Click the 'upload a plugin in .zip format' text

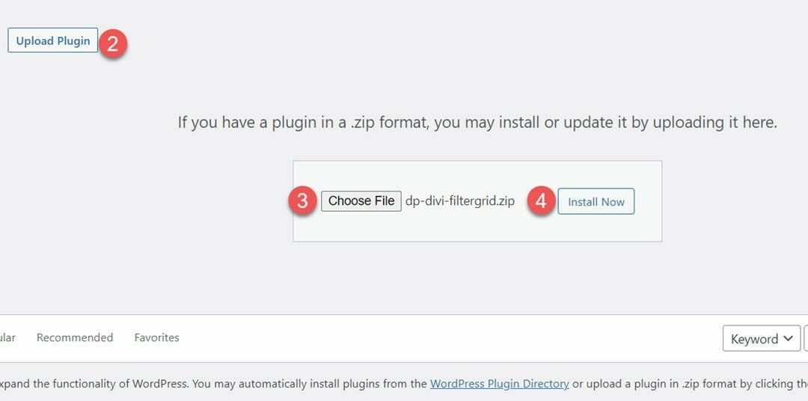click(x=658, y=384)
